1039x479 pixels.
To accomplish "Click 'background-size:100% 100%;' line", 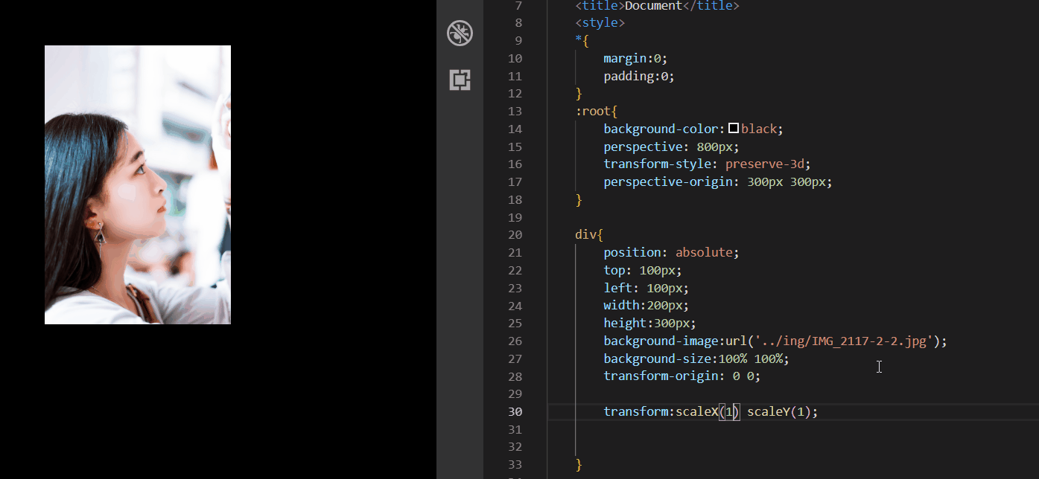I will [696, 359].
